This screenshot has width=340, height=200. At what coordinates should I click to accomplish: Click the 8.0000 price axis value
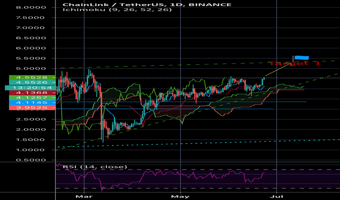[31, 7]
